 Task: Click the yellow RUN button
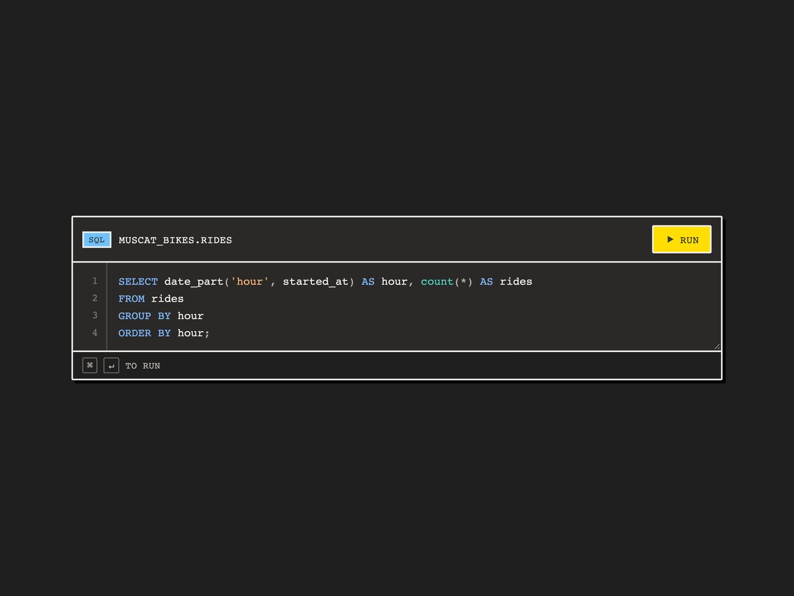(x=681, y=240)
